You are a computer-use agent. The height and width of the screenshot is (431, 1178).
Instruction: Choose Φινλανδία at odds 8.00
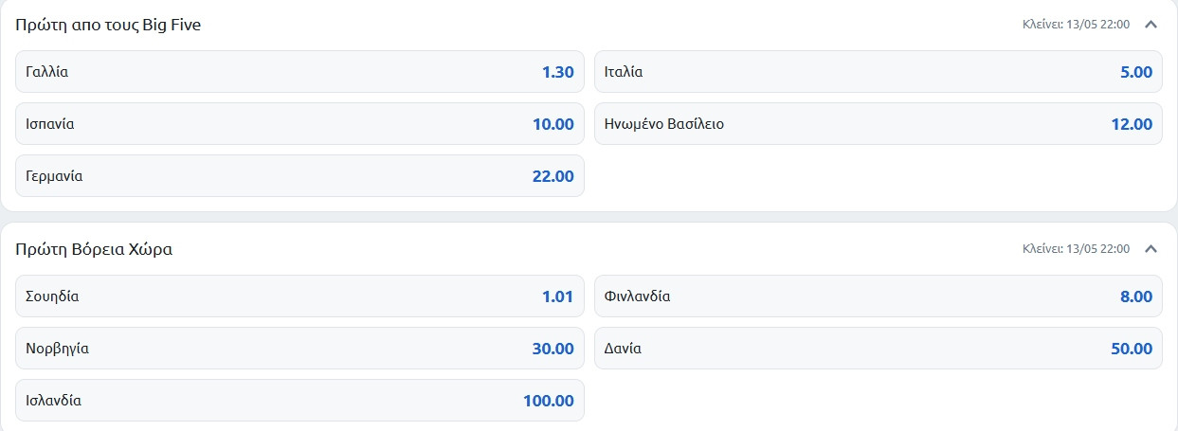[878, 296]
